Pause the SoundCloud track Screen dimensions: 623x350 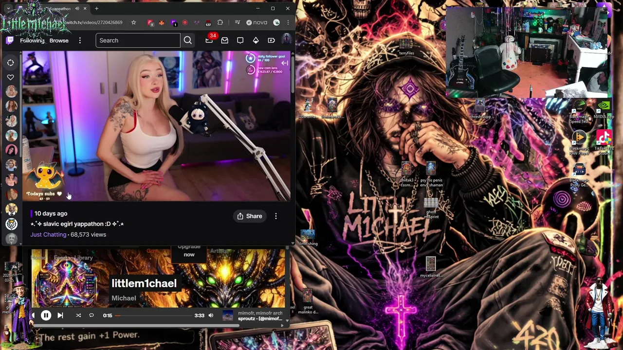pos(46,315)
